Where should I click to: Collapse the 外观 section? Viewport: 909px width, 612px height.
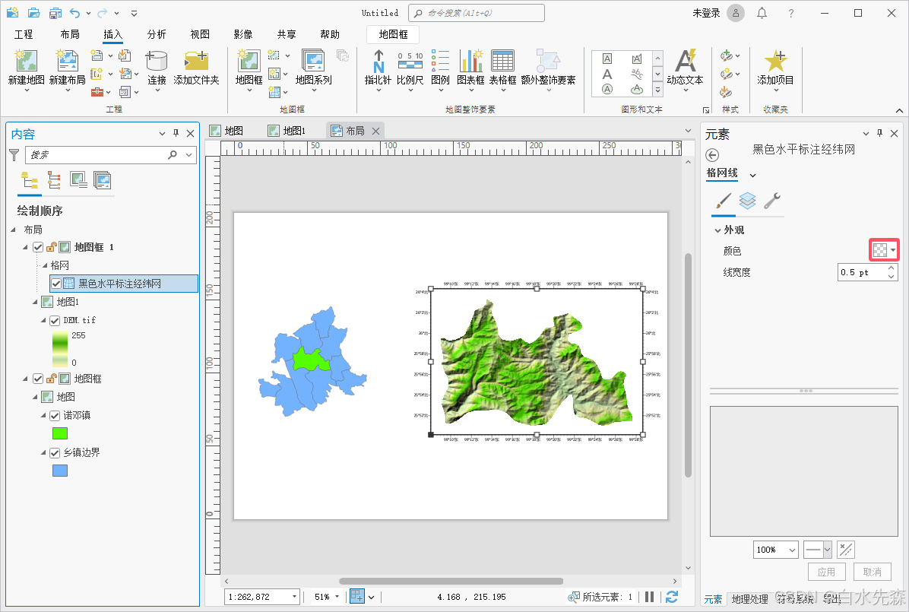point(717,230)
